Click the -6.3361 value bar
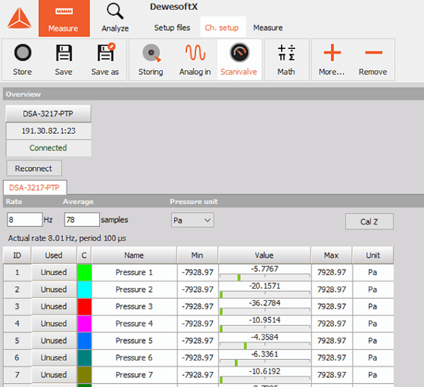 tap(265, 362)
